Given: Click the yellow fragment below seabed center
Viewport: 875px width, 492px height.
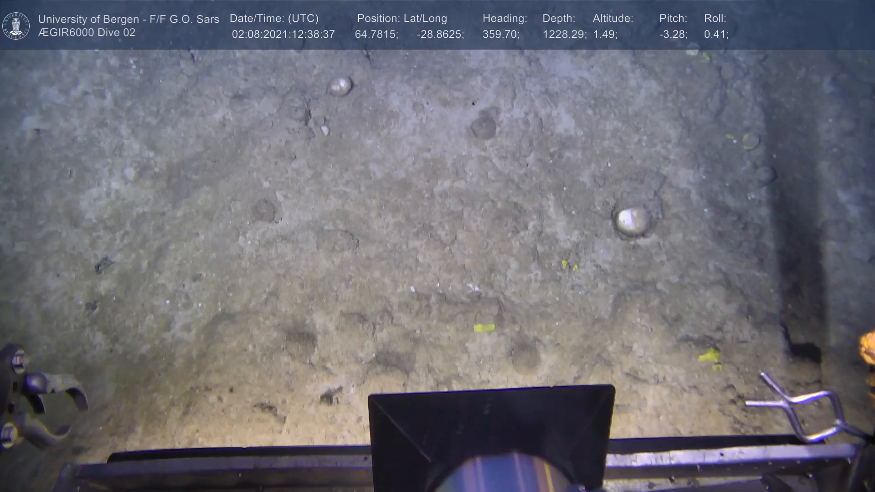Looking at the screenshot, I should (x=484, y=328).
